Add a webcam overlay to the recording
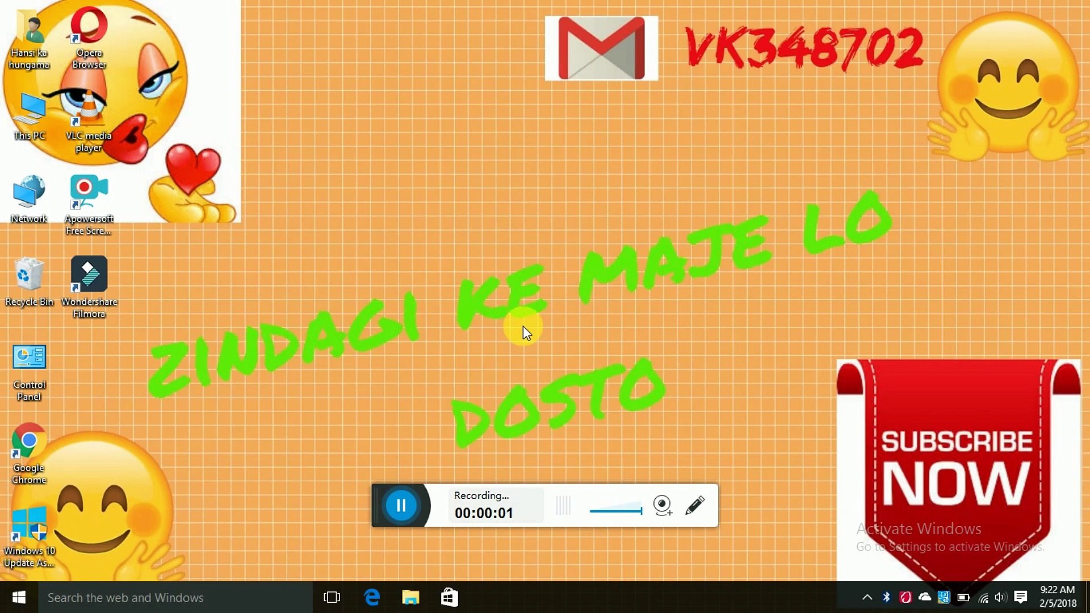 [x=663, y=505]
